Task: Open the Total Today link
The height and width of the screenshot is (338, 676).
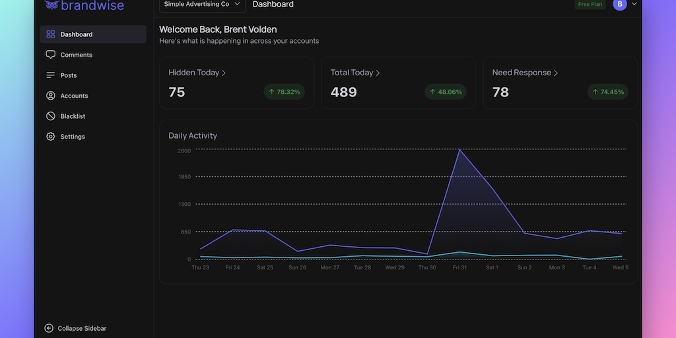Action: [355, 73]
